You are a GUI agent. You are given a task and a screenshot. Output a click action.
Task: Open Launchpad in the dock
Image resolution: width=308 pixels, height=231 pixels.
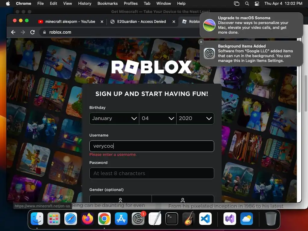click(54, 219)
